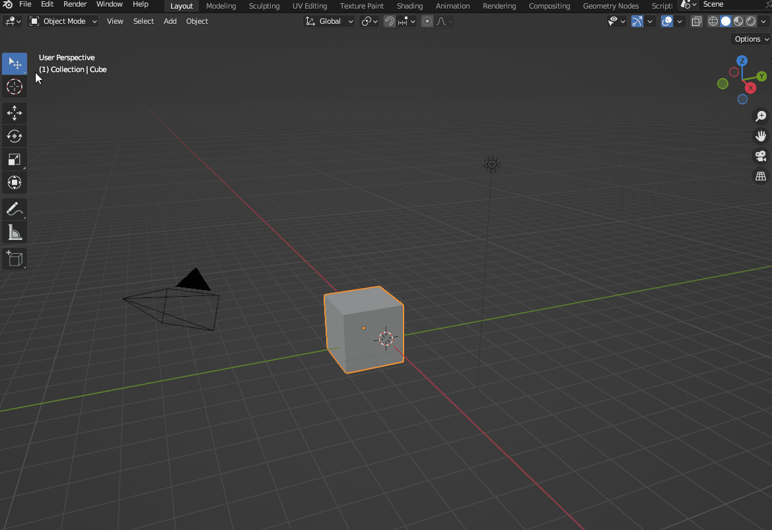Click the Zoom magnifier viewport button

[761, 116]
